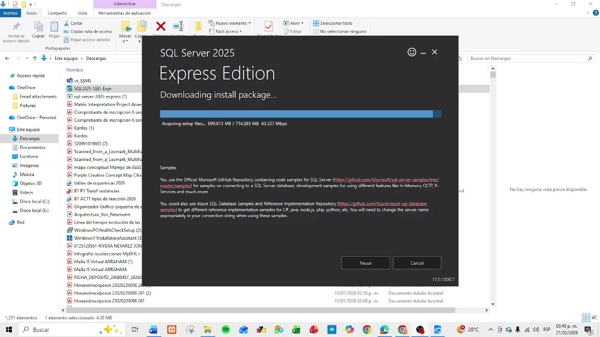Viewport: 600px width, 337px height.
Task: Click the Nueva carpeta folder icon
Action: (199, 27)
